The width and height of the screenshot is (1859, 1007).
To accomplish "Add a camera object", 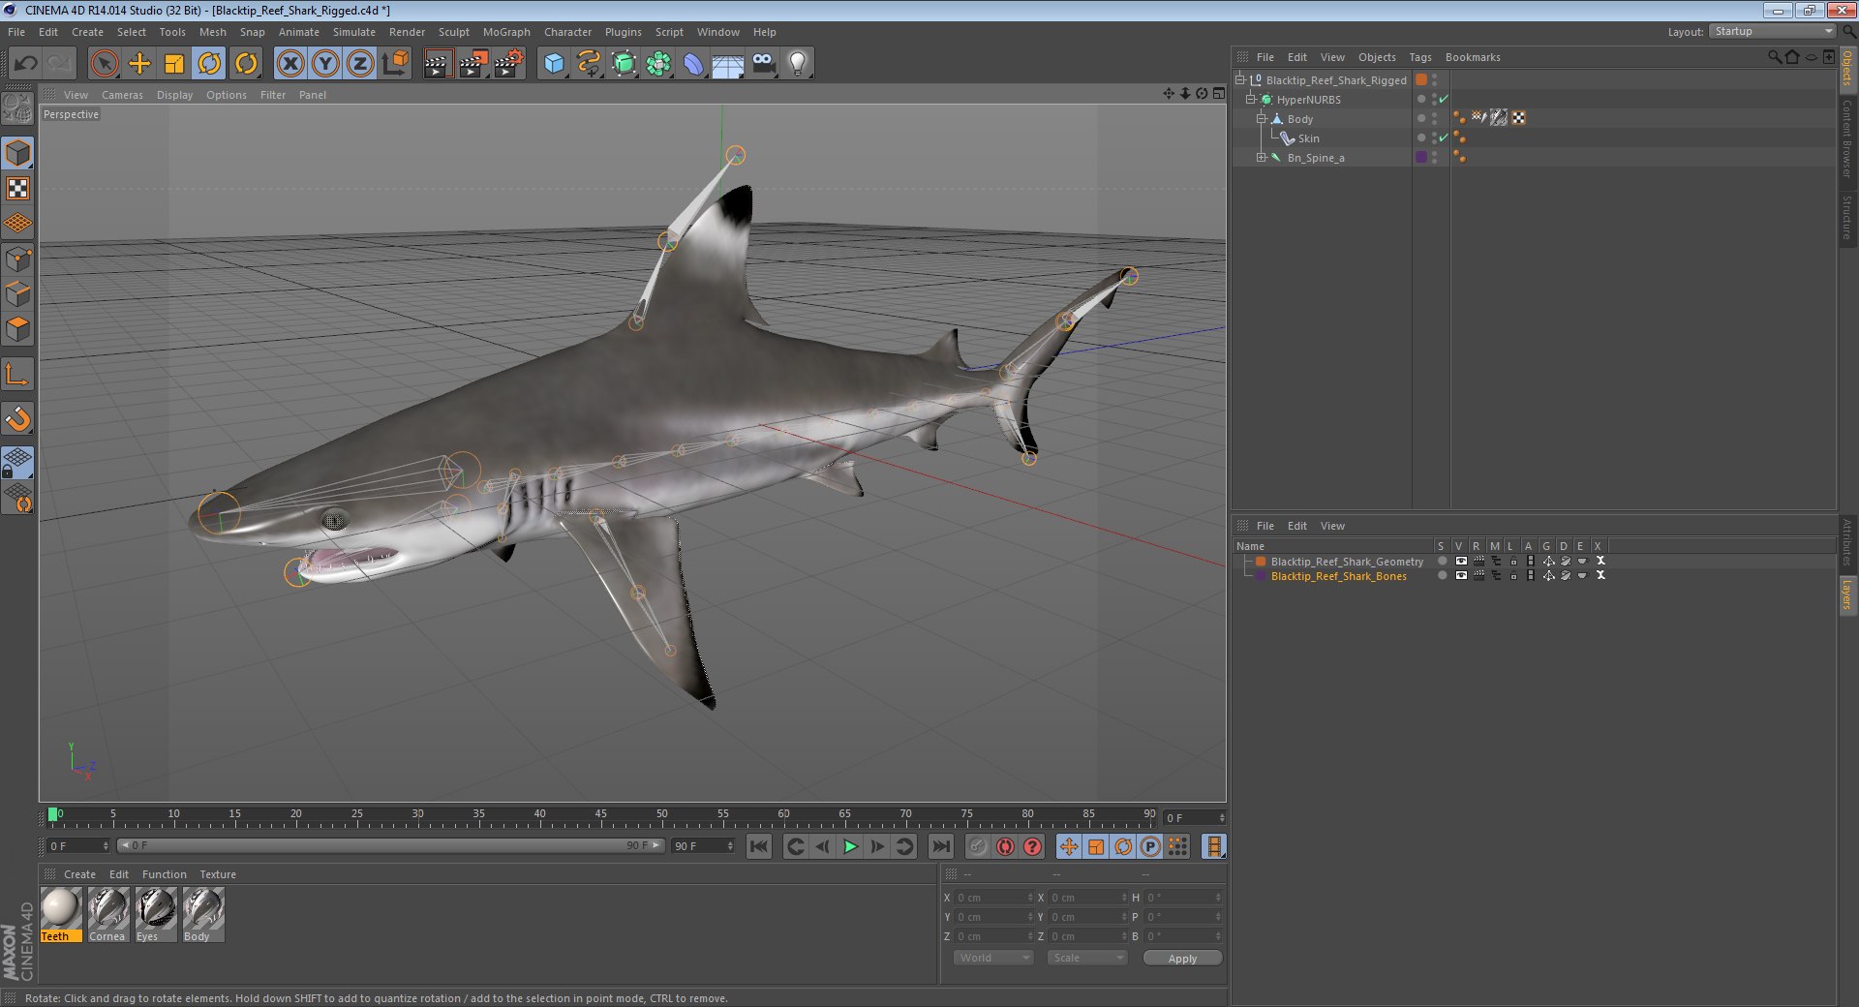I will click(x=764, y=64).
